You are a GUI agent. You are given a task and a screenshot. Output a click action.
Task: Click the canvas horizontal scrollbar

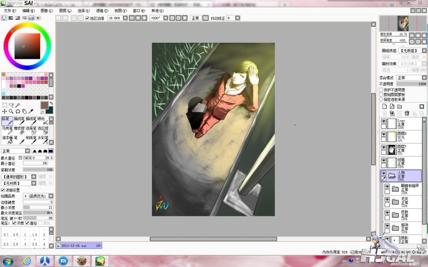213,239
